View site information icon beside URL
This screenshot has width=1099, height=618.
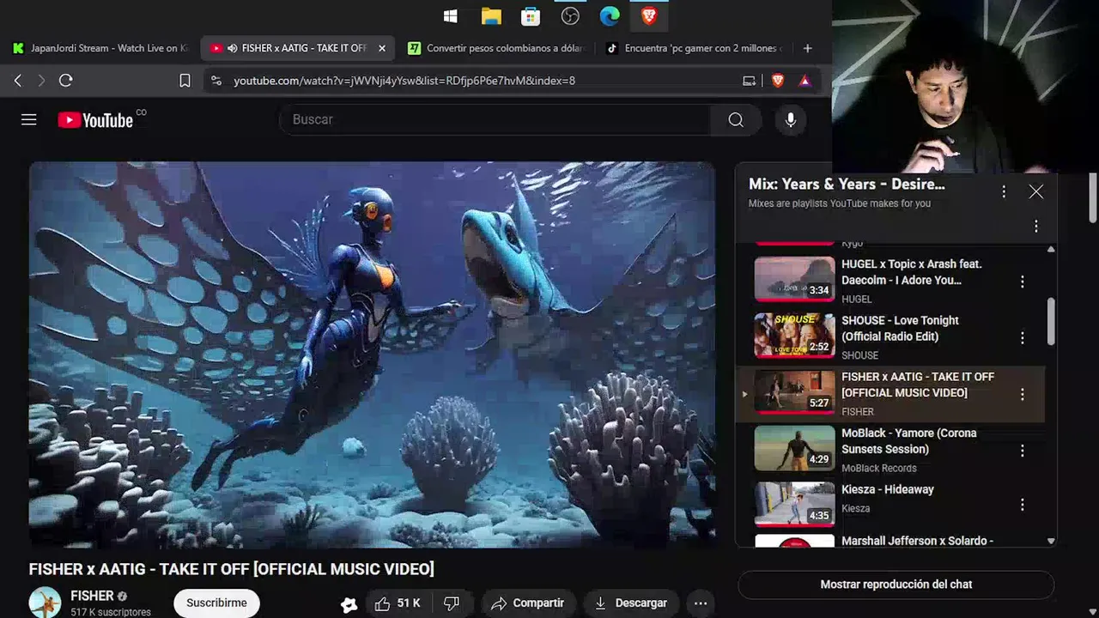tap(216, 81)
